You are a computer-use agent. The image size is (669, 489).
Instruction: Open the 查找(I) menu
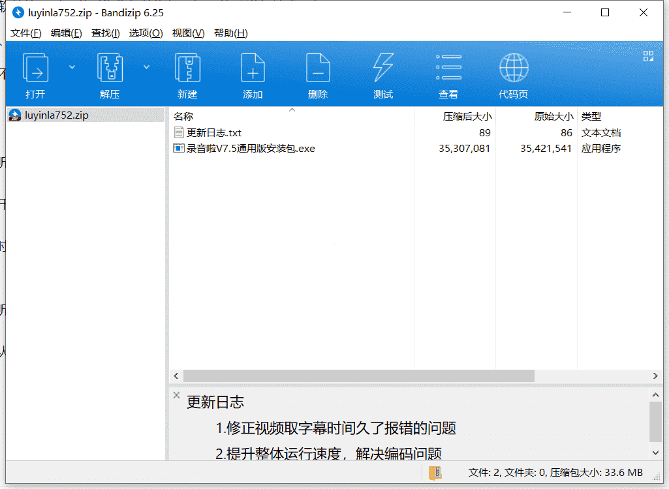click(105, 33)
